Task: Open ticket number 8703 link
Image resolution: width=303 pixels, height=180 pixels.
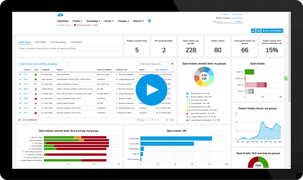Action: (x=26, y=74)
